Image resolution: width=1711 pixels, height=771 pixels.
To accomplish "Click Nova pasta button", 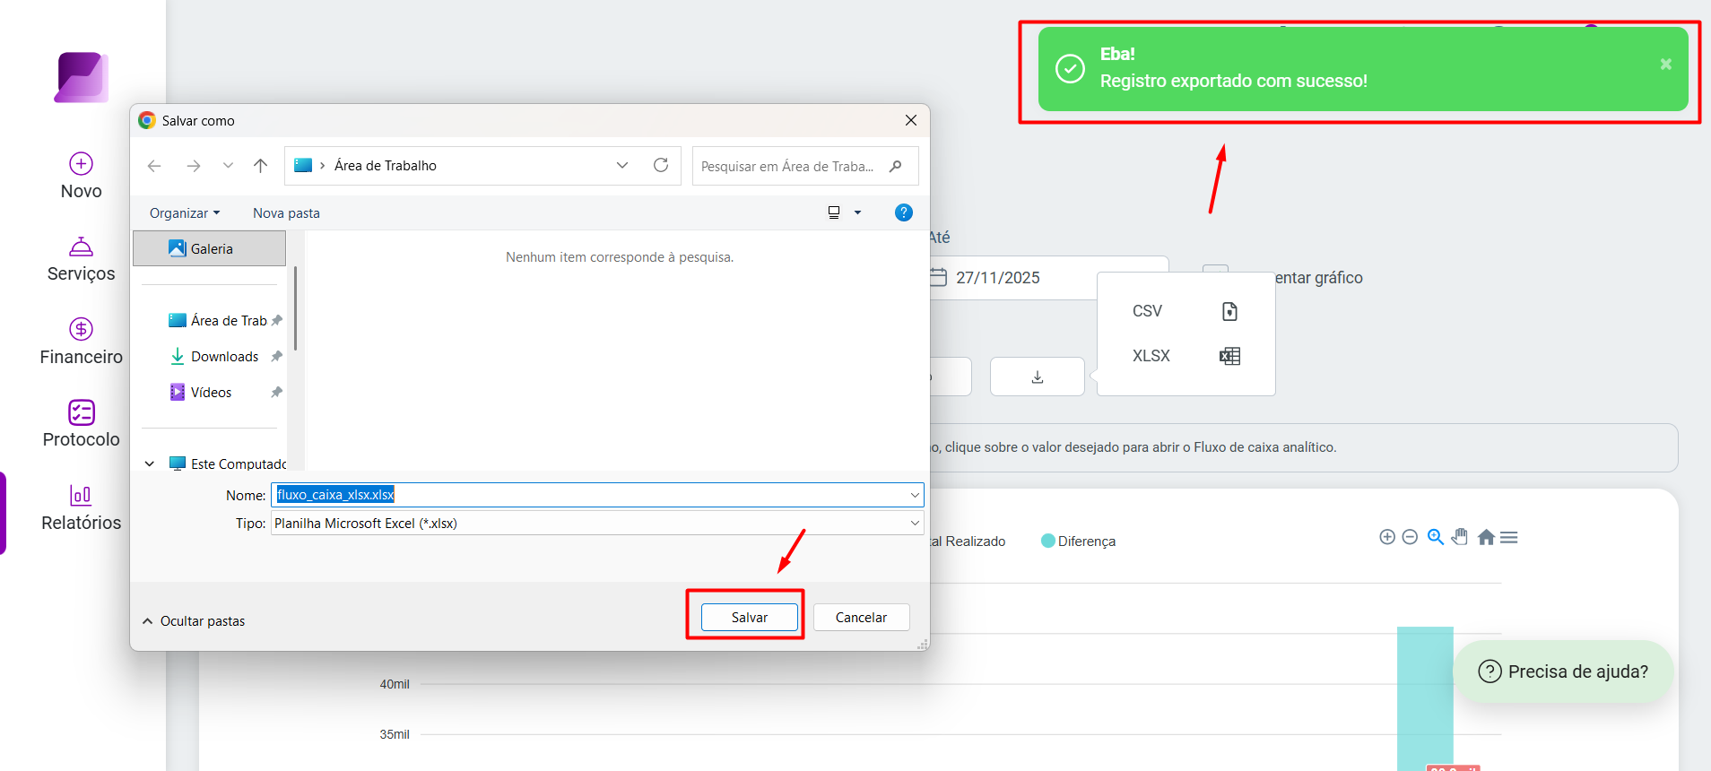I will [286, 212].
